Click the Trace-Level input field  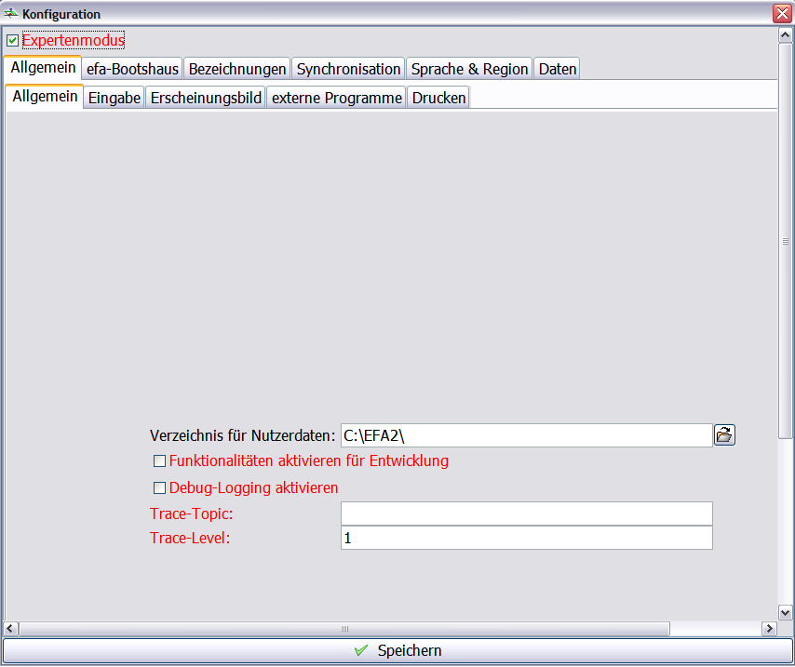[x=526, y=538]
